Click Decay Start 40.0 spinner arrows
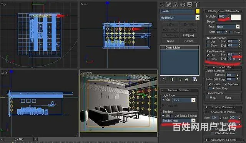The height and width of the screenshot is (143, 246). point(226,32)
